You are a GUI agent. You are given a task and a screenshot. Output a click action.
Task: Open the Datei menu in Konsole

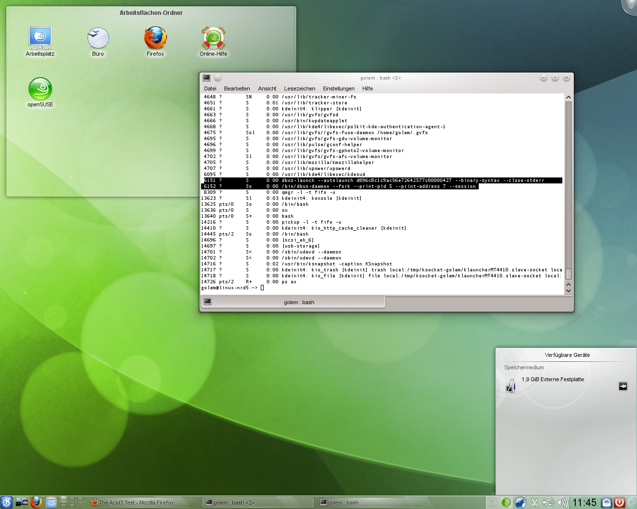210,88
